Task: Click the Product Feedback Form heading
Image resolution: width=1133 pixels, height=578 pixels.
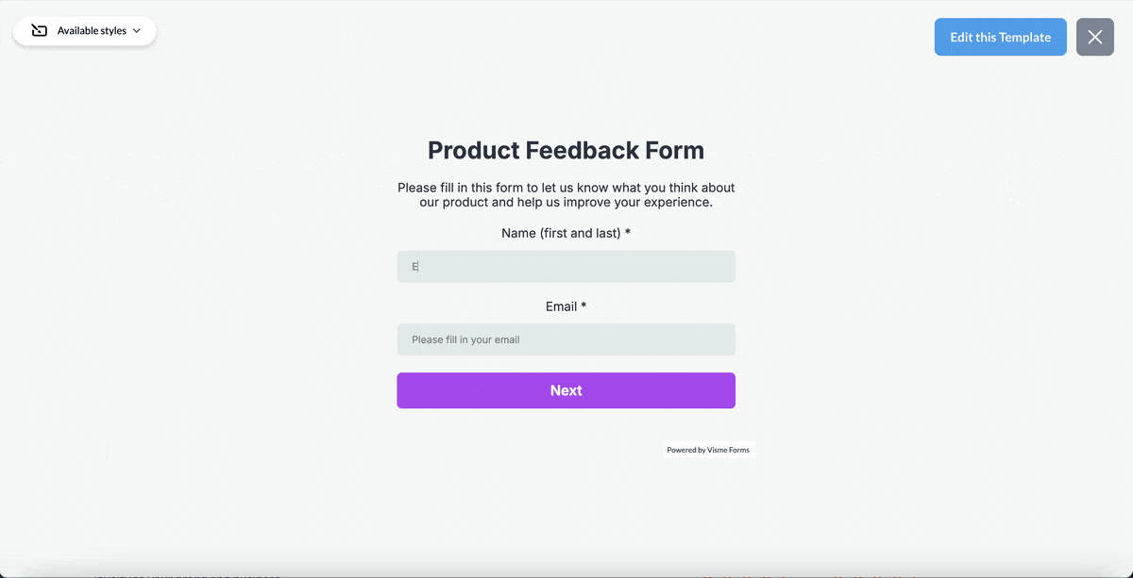Action: pos(566,150)
